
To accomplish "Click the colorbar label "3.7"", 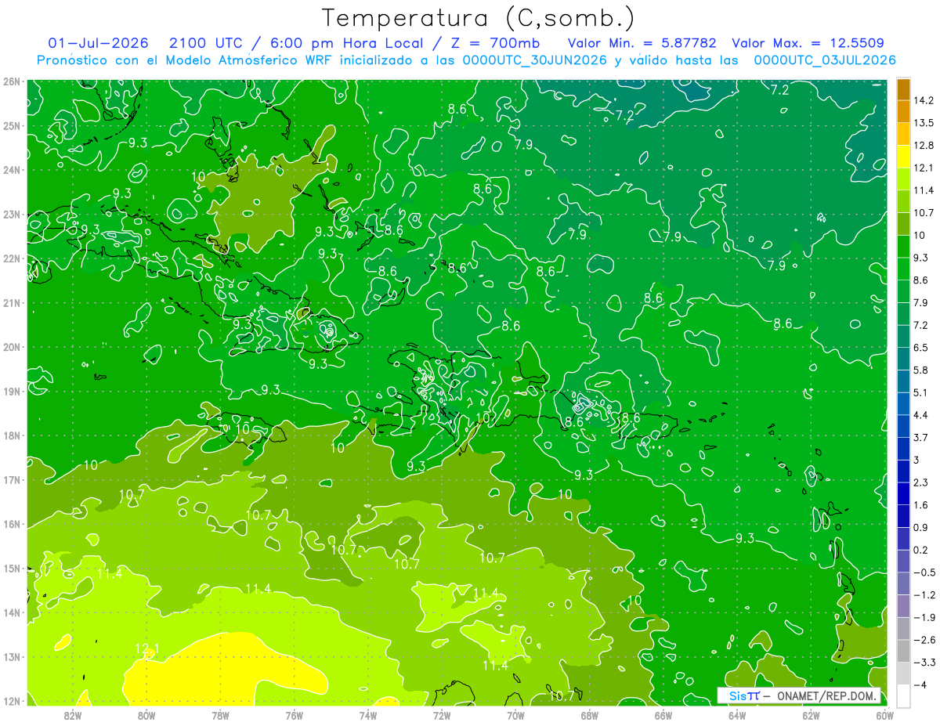I will (921, 437).
